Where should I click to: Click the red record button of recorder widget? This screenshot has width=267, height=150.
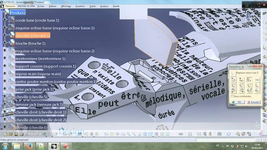coord(264,5)
